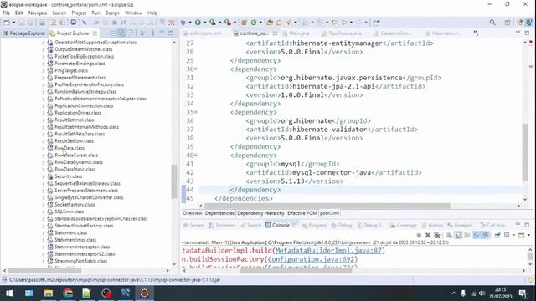Click the system clock in taskbar
The image size is (536, 301).
coord(500,293)
